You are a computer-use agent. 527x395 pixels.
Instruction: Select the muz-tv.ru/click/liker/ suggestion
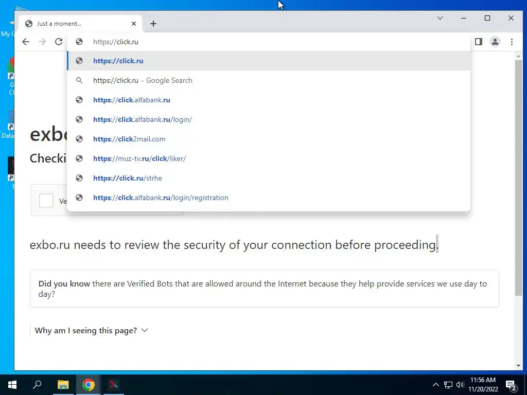(x=269, y=158)
